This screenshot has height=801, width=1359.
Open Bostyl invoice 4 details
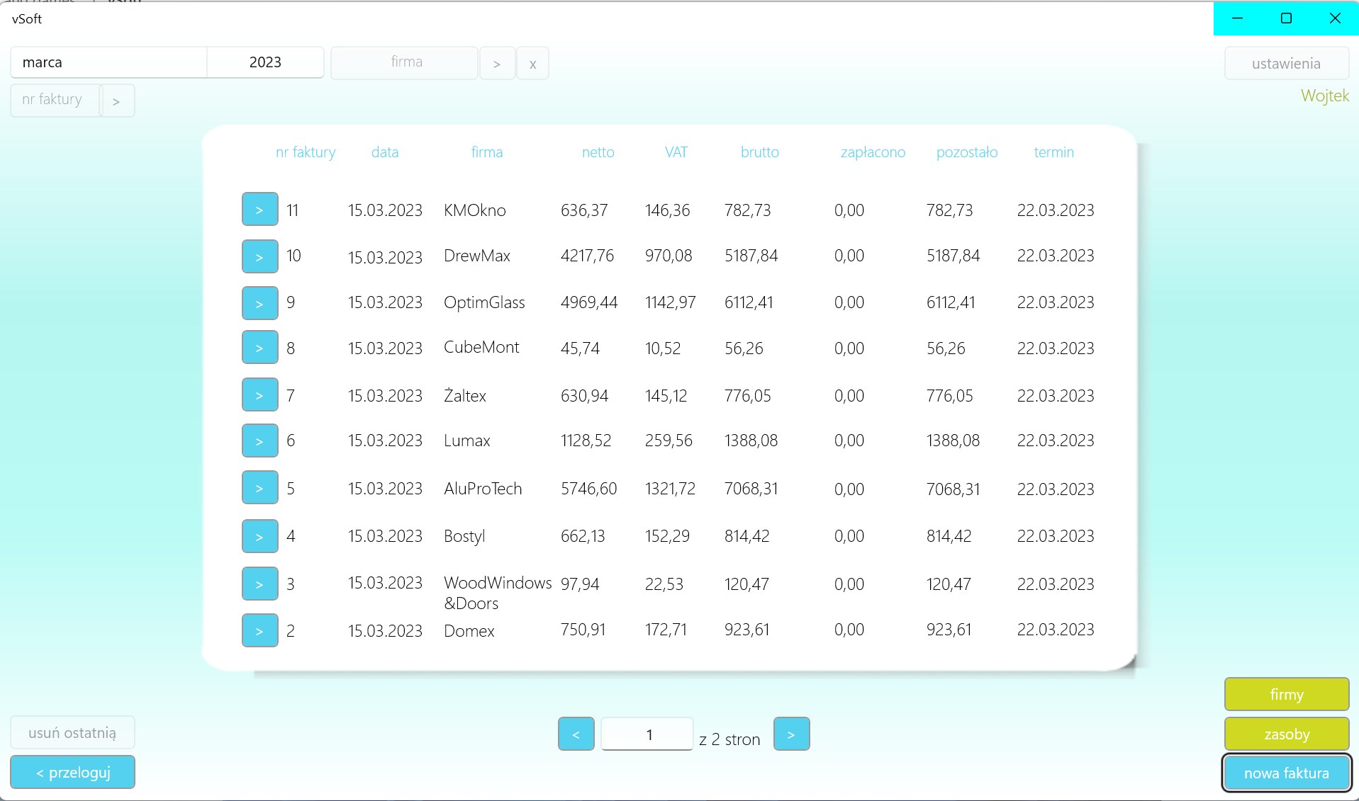[259, 536]
